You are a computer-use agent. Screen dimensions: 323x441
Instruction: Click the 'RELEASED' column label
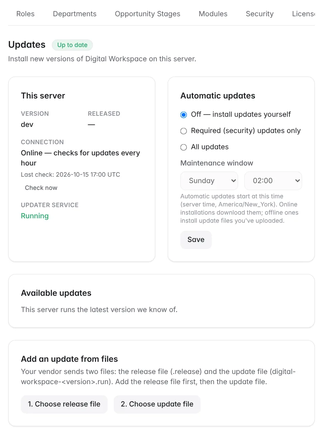click(x=104, y=114)
